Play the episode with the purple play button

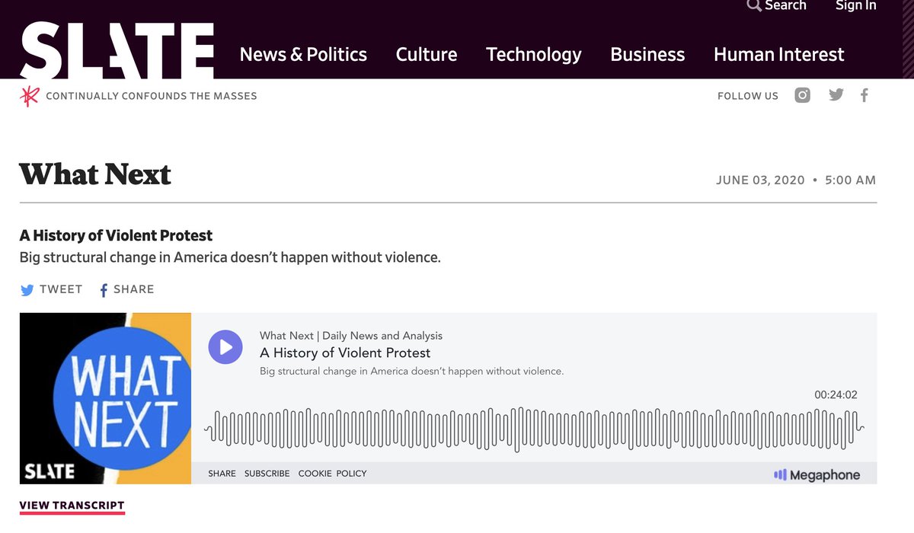click(x=225, y=347)
